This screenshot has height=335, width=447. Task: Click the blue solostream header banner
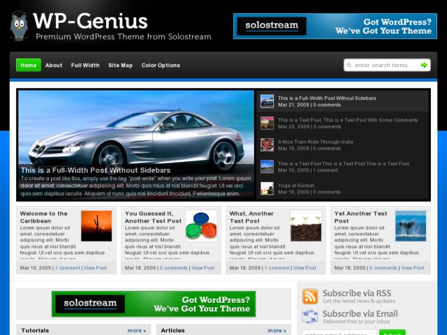pyautogui.click(x=335, y=27)
